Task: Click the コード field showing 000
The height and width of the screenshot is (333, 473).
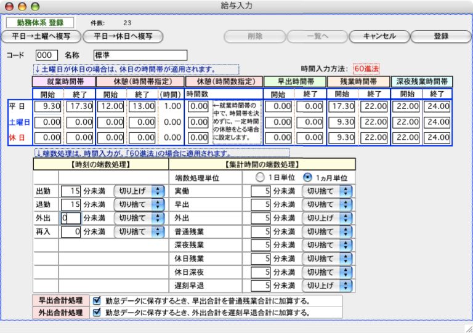Action: [x=47, y=55]
